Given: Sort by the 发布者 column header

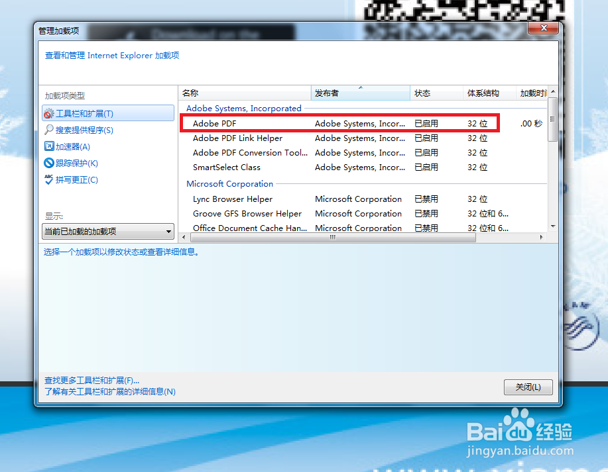Looking at the screenshot, I should 360,93.
